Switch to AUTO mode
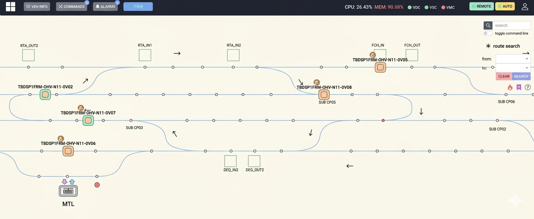The height and width of the screenshot is (219, 534). (x=505, y=6)
